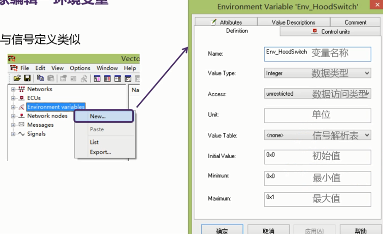This screenshot has width=383, height=234.
Task: Click the Network nodes tree icon
Action: pyautogui.click(x=21, y=116)
